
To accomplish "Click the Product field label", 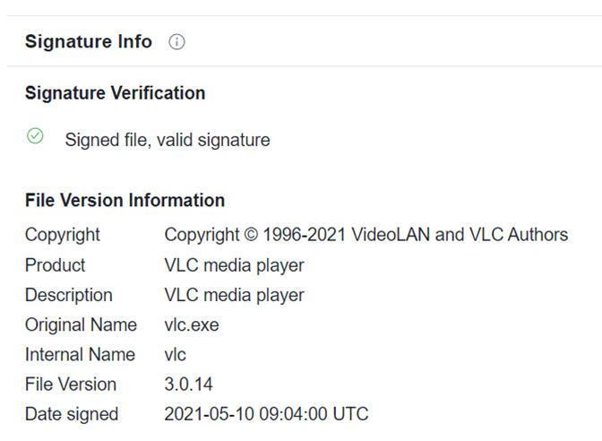I will point(56,265).
